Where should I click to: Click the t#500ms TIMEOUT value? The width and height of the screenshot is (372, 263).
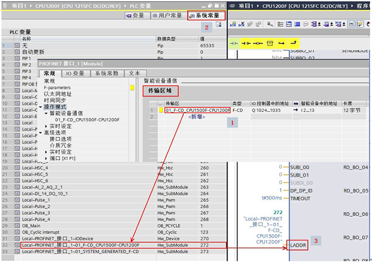[x=272, y=198]
